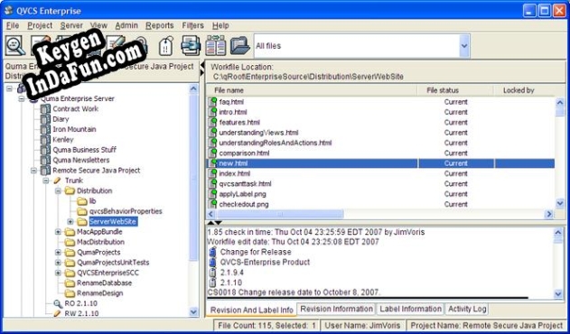Click the file list scroll down arrow

click(560, 203)
